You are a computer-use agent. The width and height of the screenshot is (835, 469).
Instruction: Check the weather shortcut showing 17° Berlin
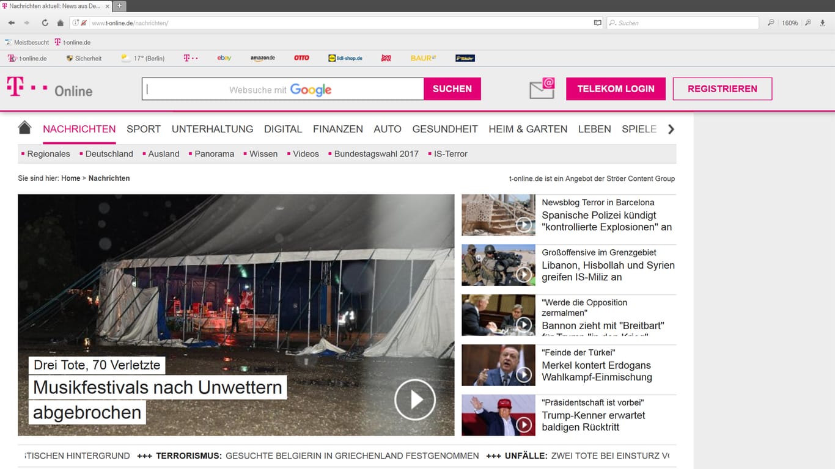click(x=142, y=57)
